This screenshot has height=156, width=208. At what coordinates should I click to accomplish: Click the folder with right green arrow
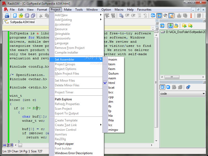coord(190,26)
